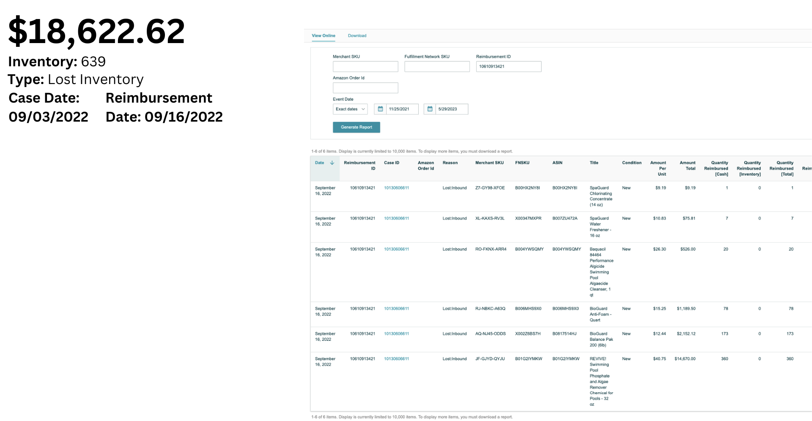
Task: Switch to the View Online tab
Action: tap(323, 35)
